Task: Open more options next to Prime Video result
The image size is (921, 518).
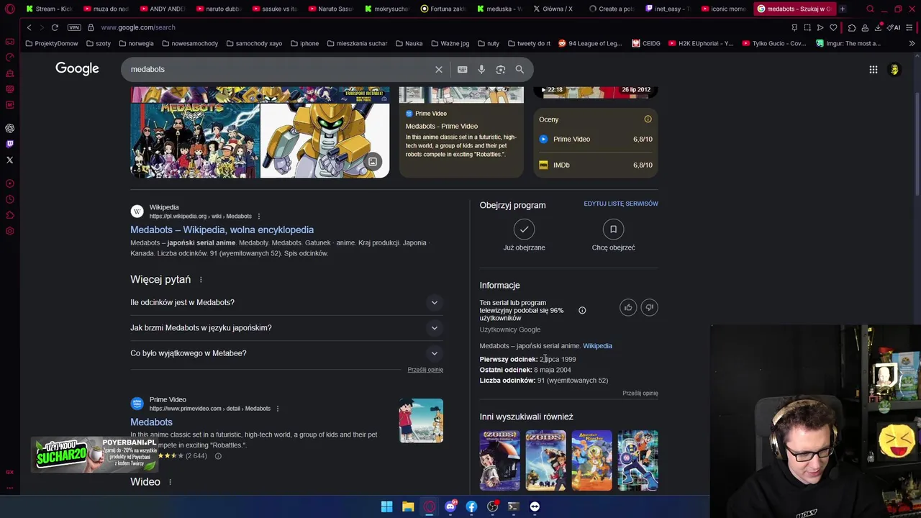Action: [x=277, y=409]
